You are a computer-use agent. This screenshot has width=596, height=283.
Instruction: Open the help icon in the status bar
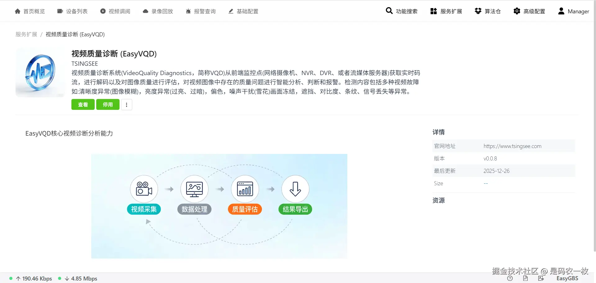[510, 278]
